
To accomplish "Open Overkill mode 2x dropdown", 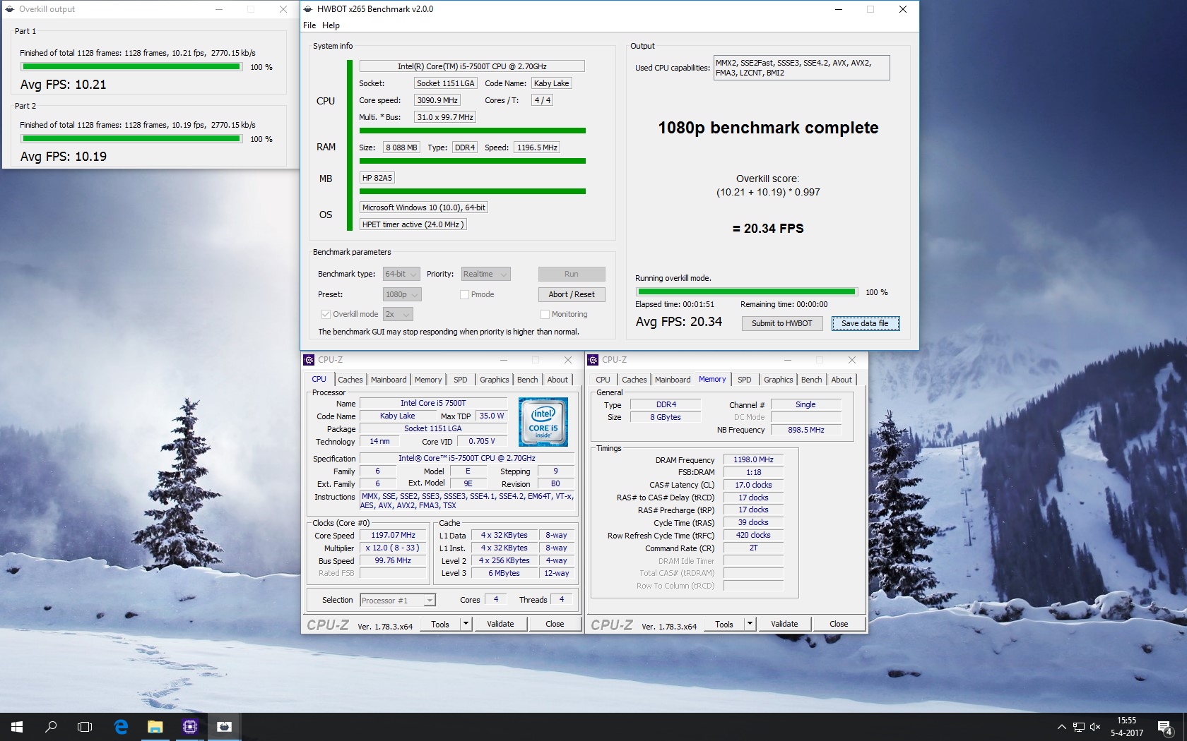I will [x=398, y=314].
